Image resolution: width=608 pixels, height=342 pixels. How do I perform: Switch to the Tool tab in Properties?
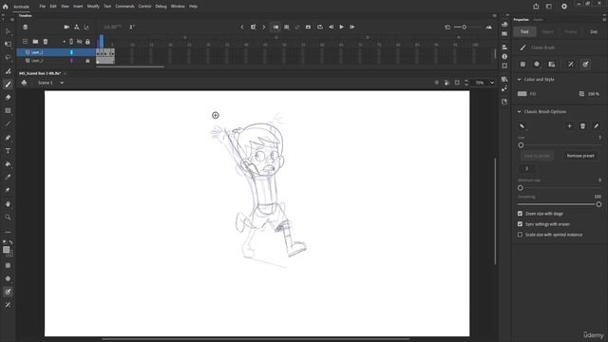tap(524, 31)
